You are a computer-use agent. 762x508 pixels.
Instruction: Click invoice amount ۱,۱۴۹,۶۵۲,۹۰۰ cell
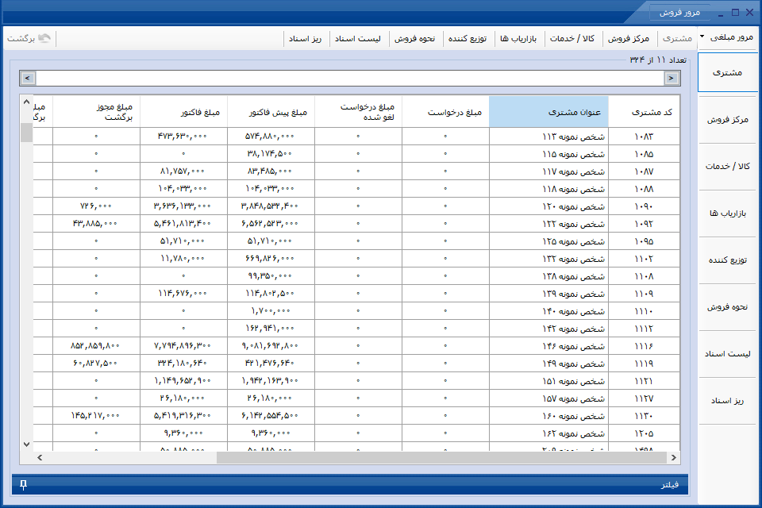(x=183, y=381)
